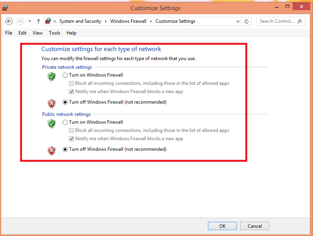Open the recent locations dropdown arrow
Image resolution: width=313 pixels, height=236 pixels.
[x=30, y=21]
